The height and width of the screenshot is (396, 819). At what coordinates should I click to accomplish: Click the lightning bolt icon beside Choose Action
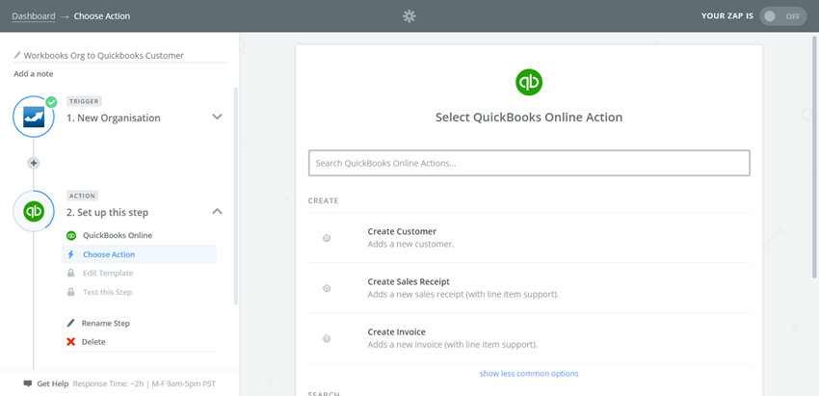click(71, 254)
